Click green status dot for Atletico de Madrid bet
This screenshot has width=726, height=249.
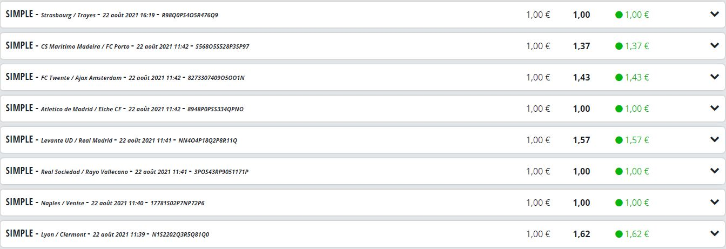[x=619, y=109]
